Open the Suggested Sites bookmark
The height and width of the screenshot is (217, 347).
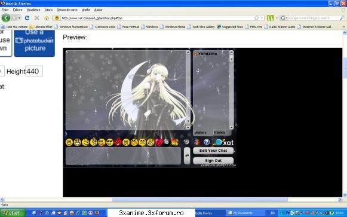click(x=230, y=27)
